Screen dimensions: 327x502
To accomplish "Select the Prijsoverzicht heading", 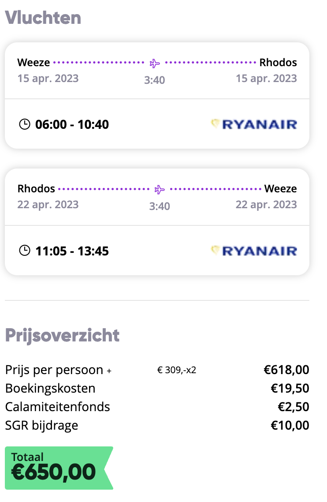I will pos(63,336).
